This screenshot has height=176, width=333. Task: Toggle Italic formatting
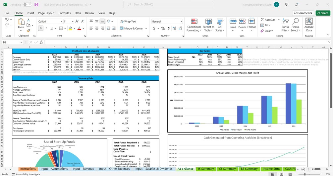(x=46, y=28)
